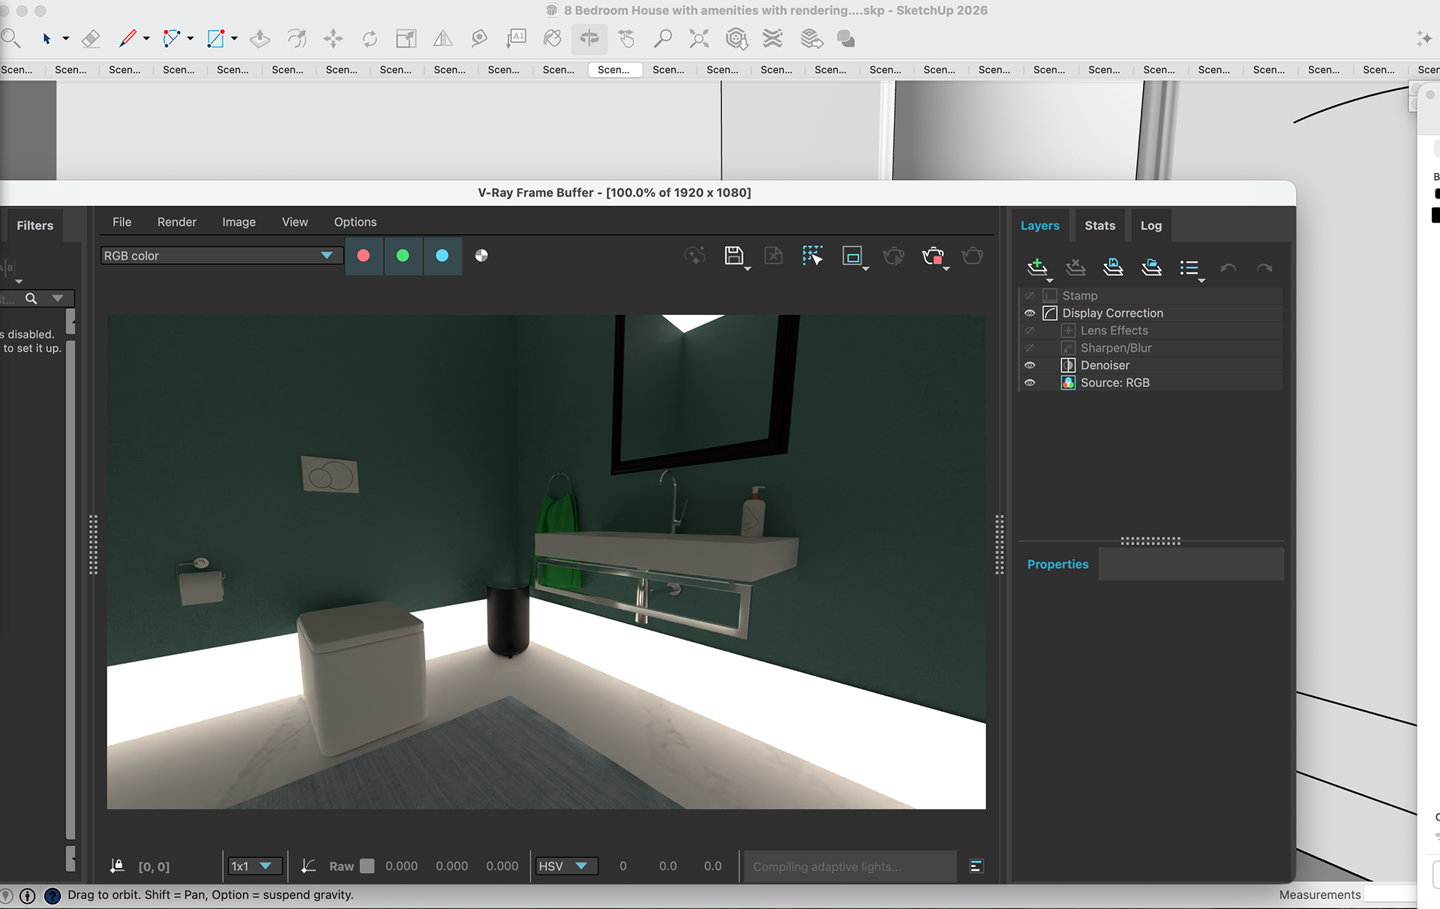Image resolution: width=1440 pixels, height=909 pixels.
Task: Toggle visibility of Source: RGB layer
Action: click(x=1030, y=382)
